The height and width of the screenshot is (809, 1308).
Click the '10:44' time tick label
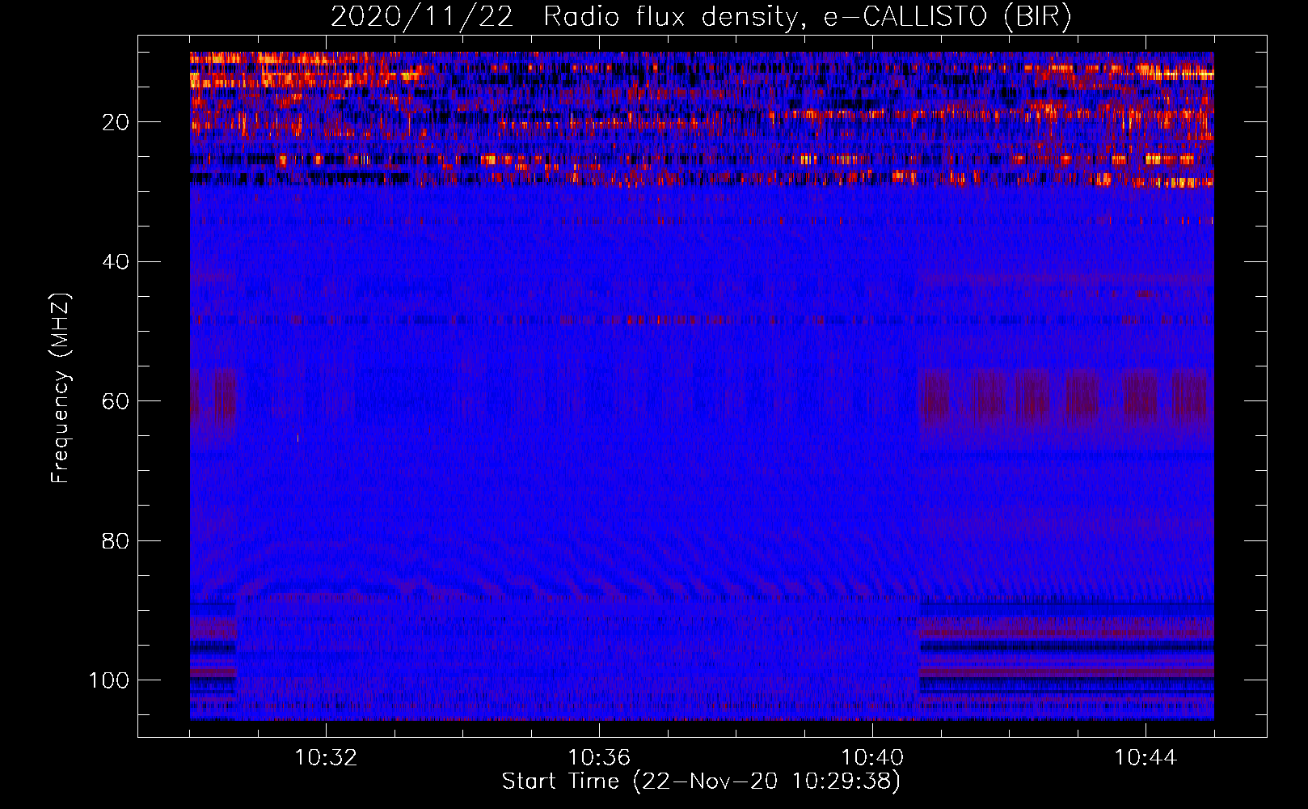1146,757
